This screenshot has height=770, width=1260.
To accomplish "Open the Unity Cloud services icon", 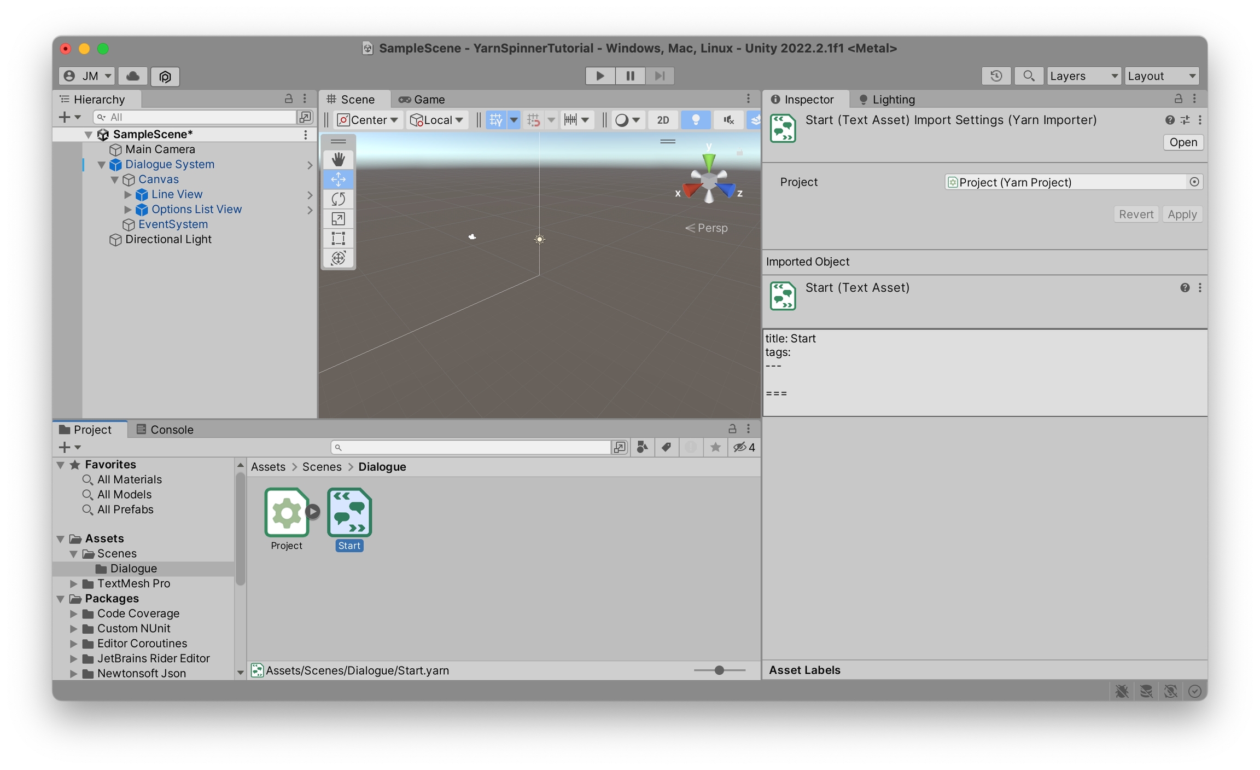I will tap(133, 76).
